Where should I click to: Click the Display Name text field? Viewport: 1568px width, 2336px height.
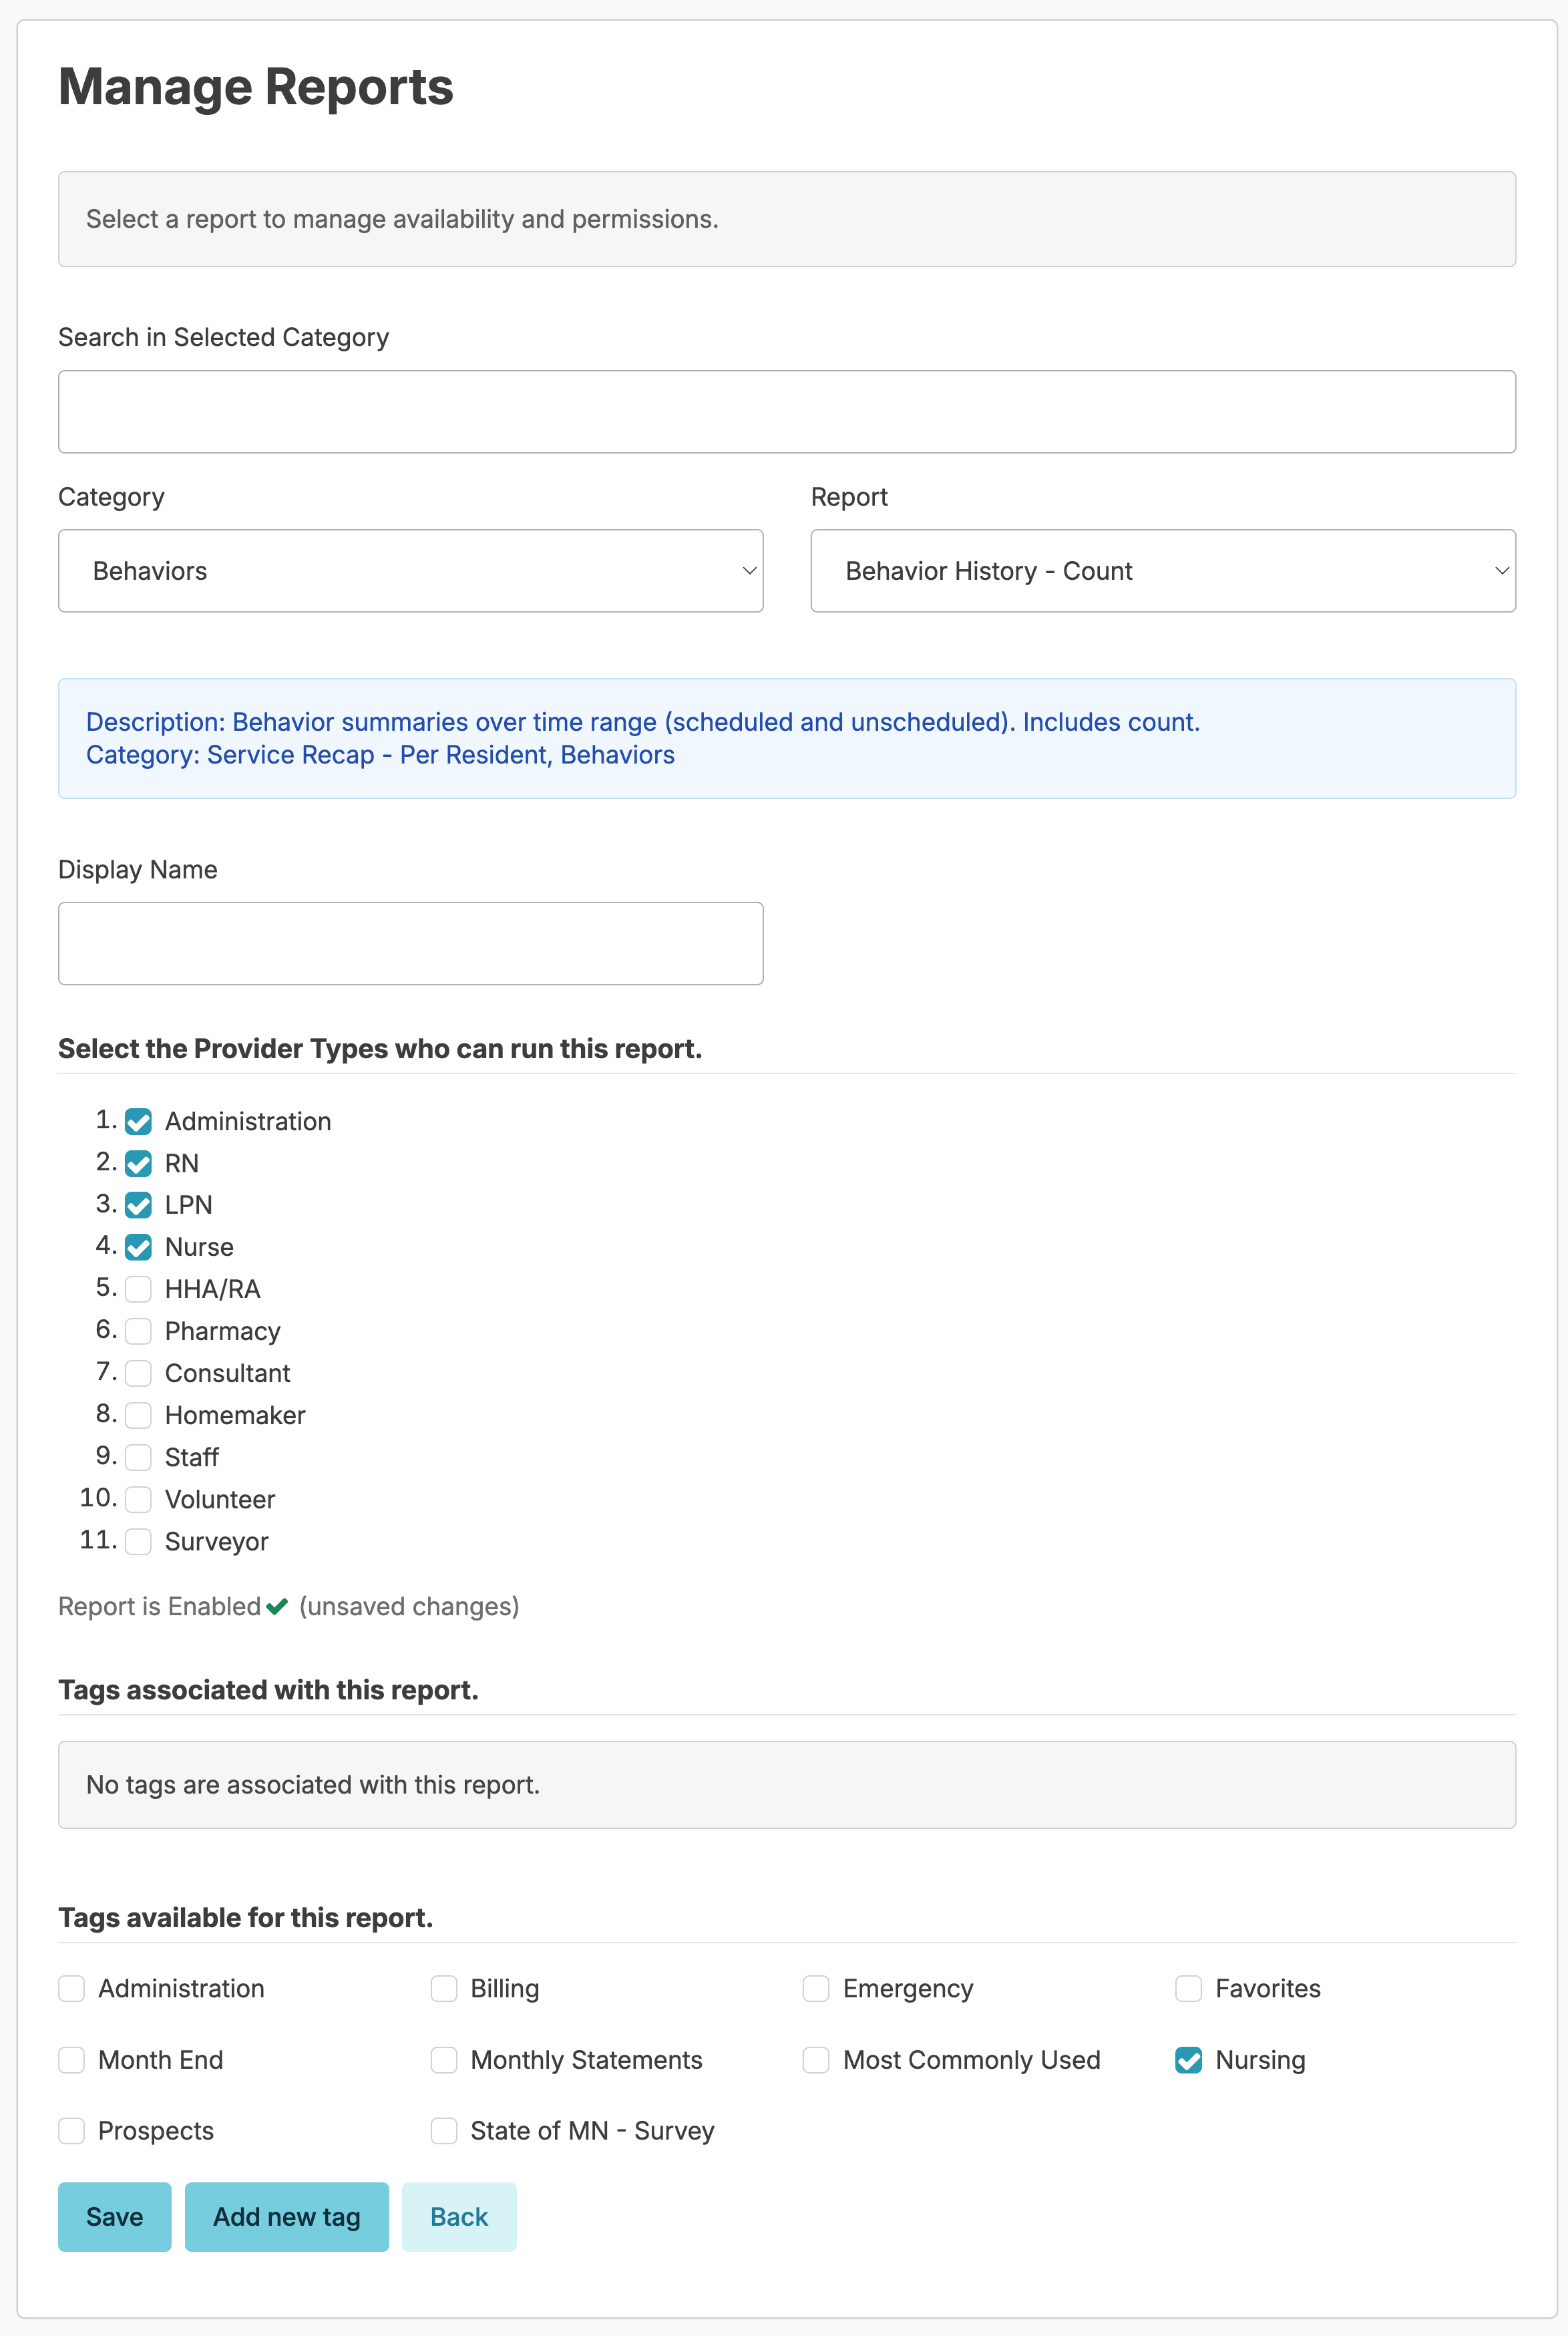(x=410, y=944)
